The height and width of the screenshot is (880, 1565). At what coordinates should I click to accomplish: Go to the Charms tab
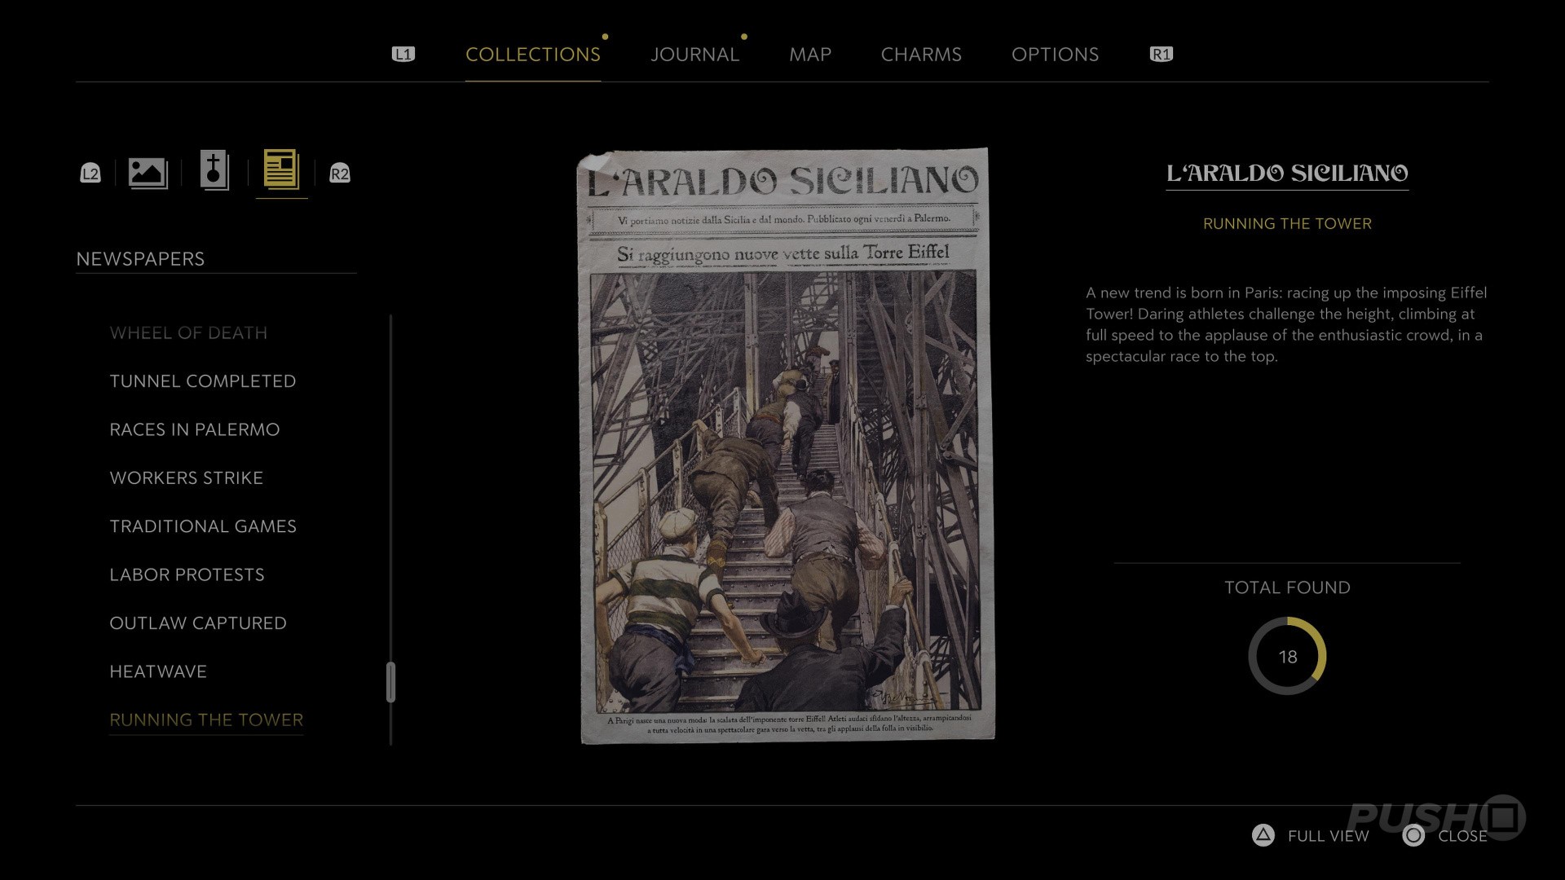[x=921, y=55]
